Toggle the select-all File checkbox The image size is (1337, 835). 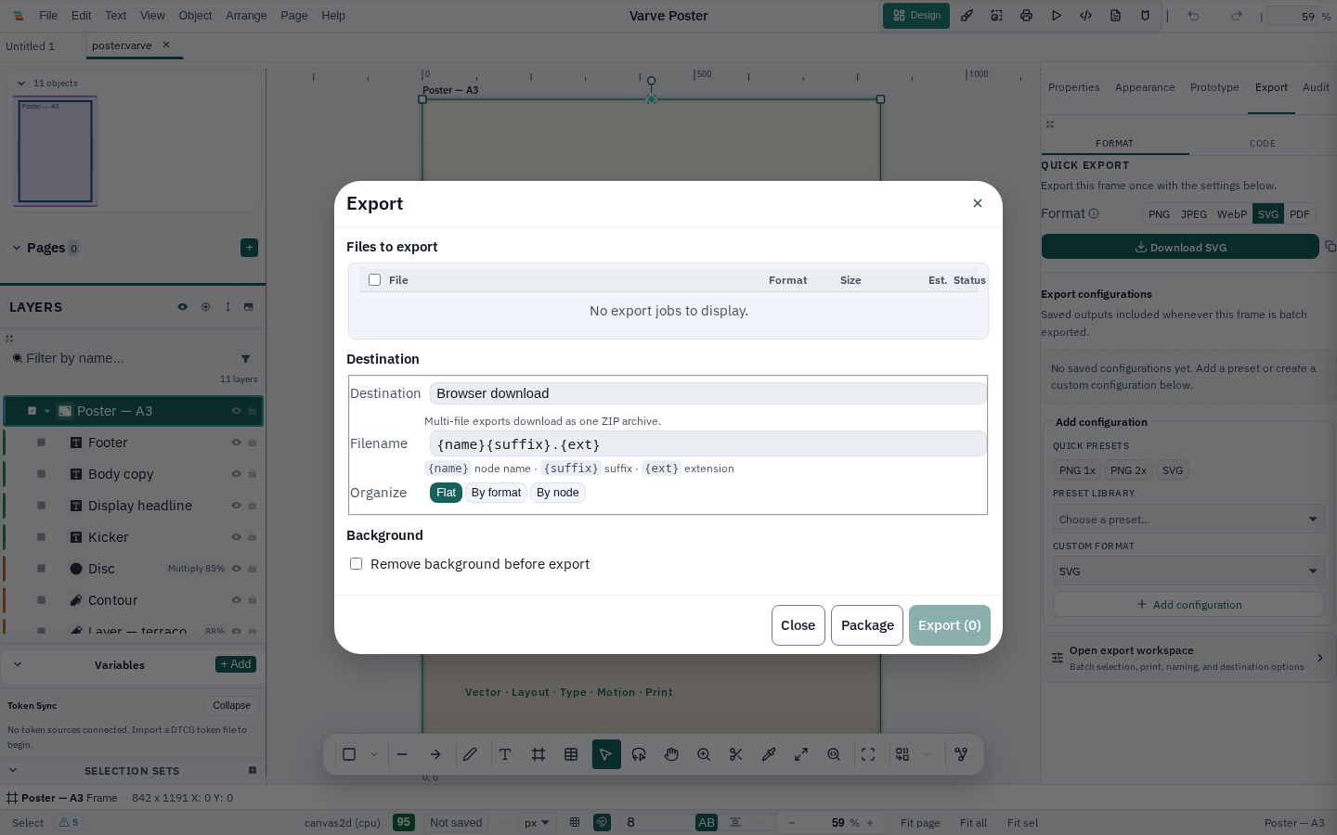click(374, 280)
